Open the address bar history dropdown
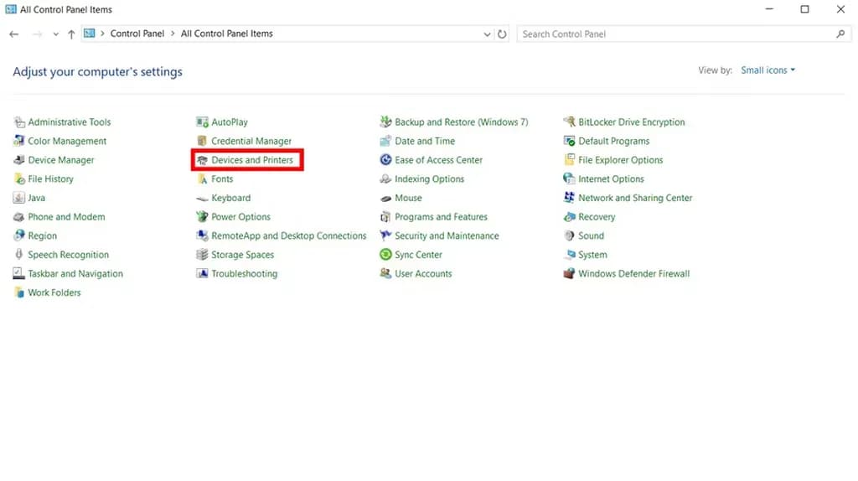This screenshot has width=858, height=481. (x=488, y=34)
